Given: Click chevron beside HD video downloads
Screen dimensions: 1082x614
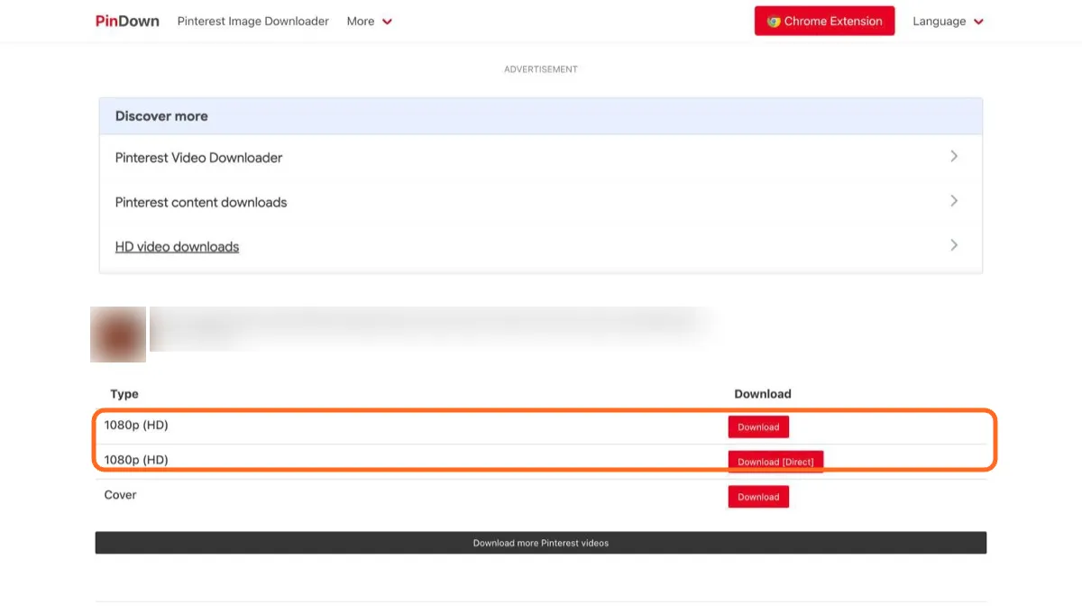Looking at the screenshot, I should (954, 244).
